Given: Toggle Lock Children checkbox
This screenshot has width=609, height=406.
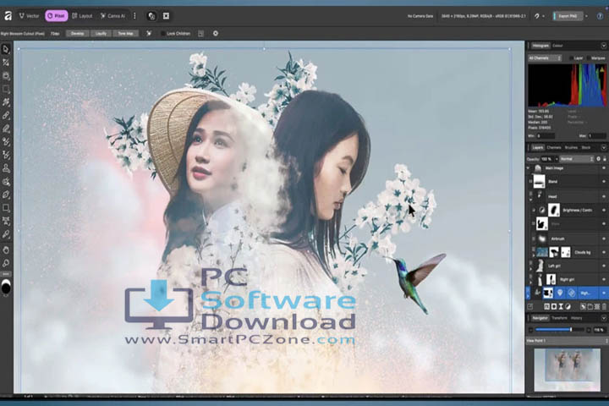Looking at the screenshot, I should click(162, 34).
